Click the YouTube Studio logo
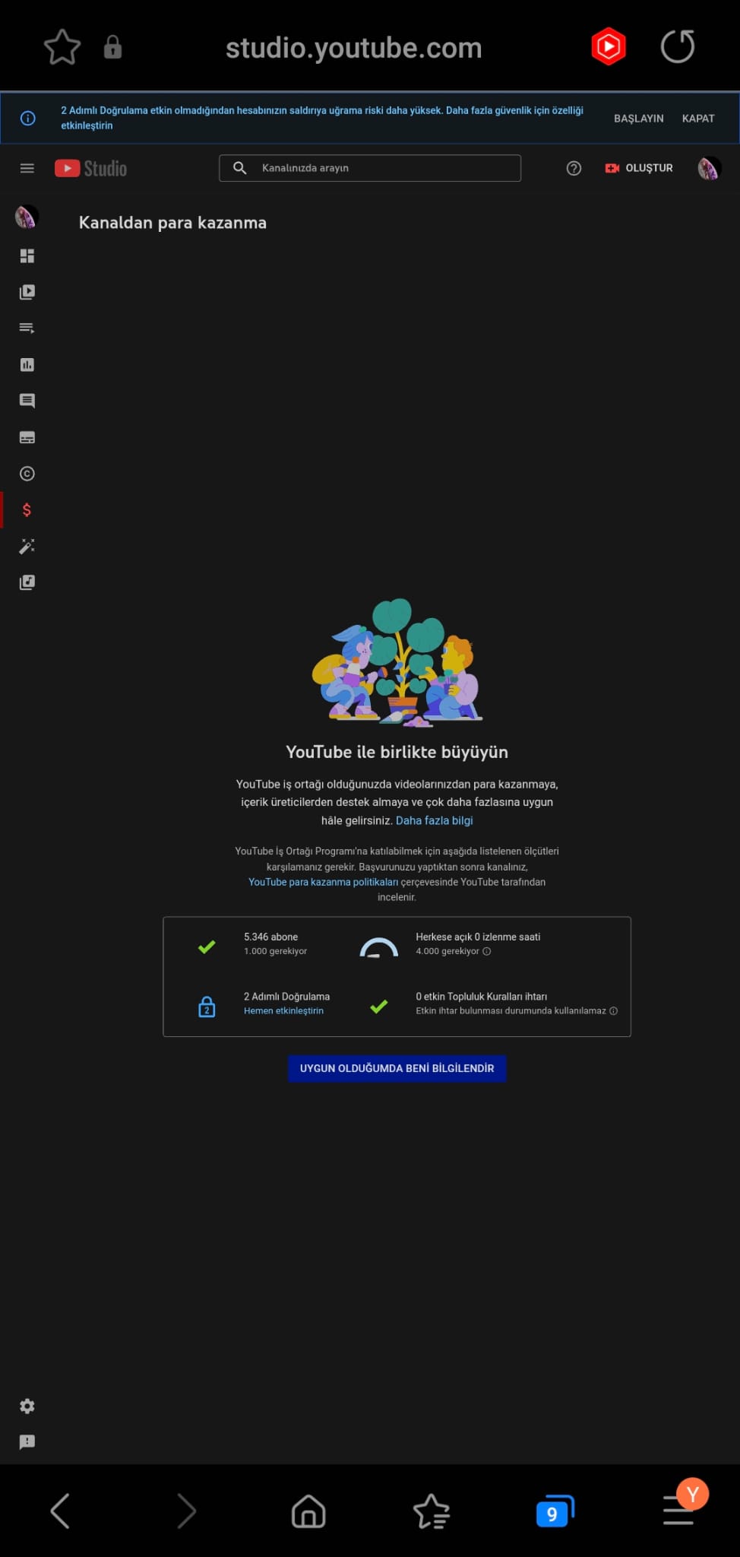Image resolution: width=740 pixels, height=1557 pixels. tap(90, 168)
